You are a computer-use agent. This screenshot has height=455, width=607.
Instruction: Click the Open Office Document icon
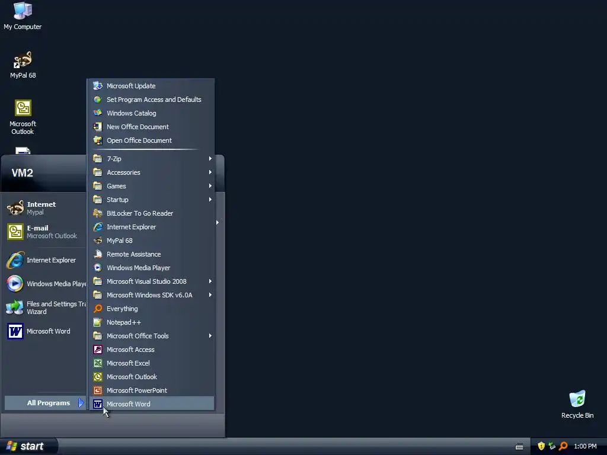98,140
